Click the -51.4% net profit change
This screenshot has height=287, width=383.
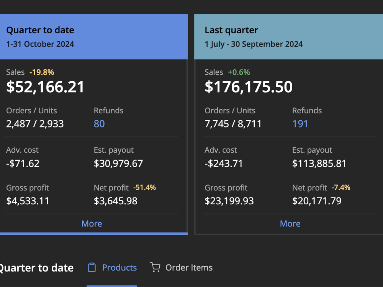[x=145, y=188]
